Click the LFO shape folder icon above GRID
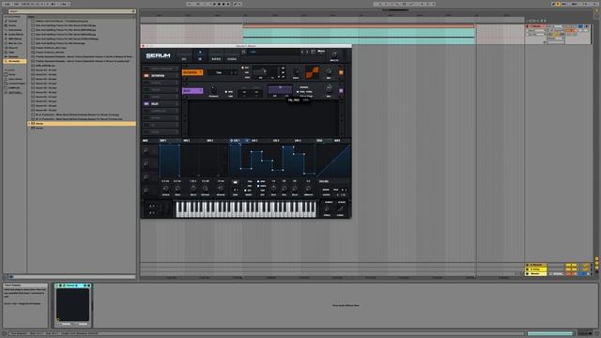601x338 pixels. [x=236, y=182]
